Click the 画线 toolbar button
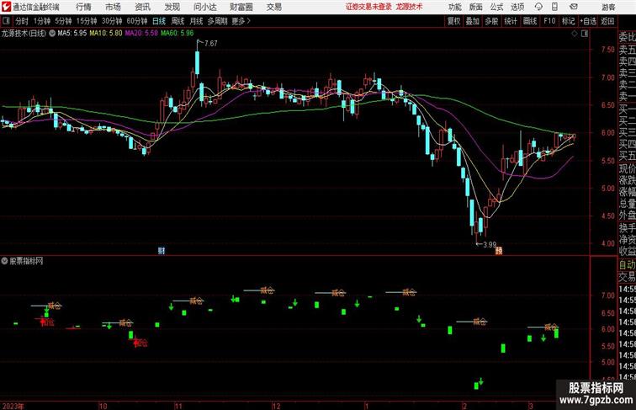Viewport: 636px width, 410px height. coord(530,21)
